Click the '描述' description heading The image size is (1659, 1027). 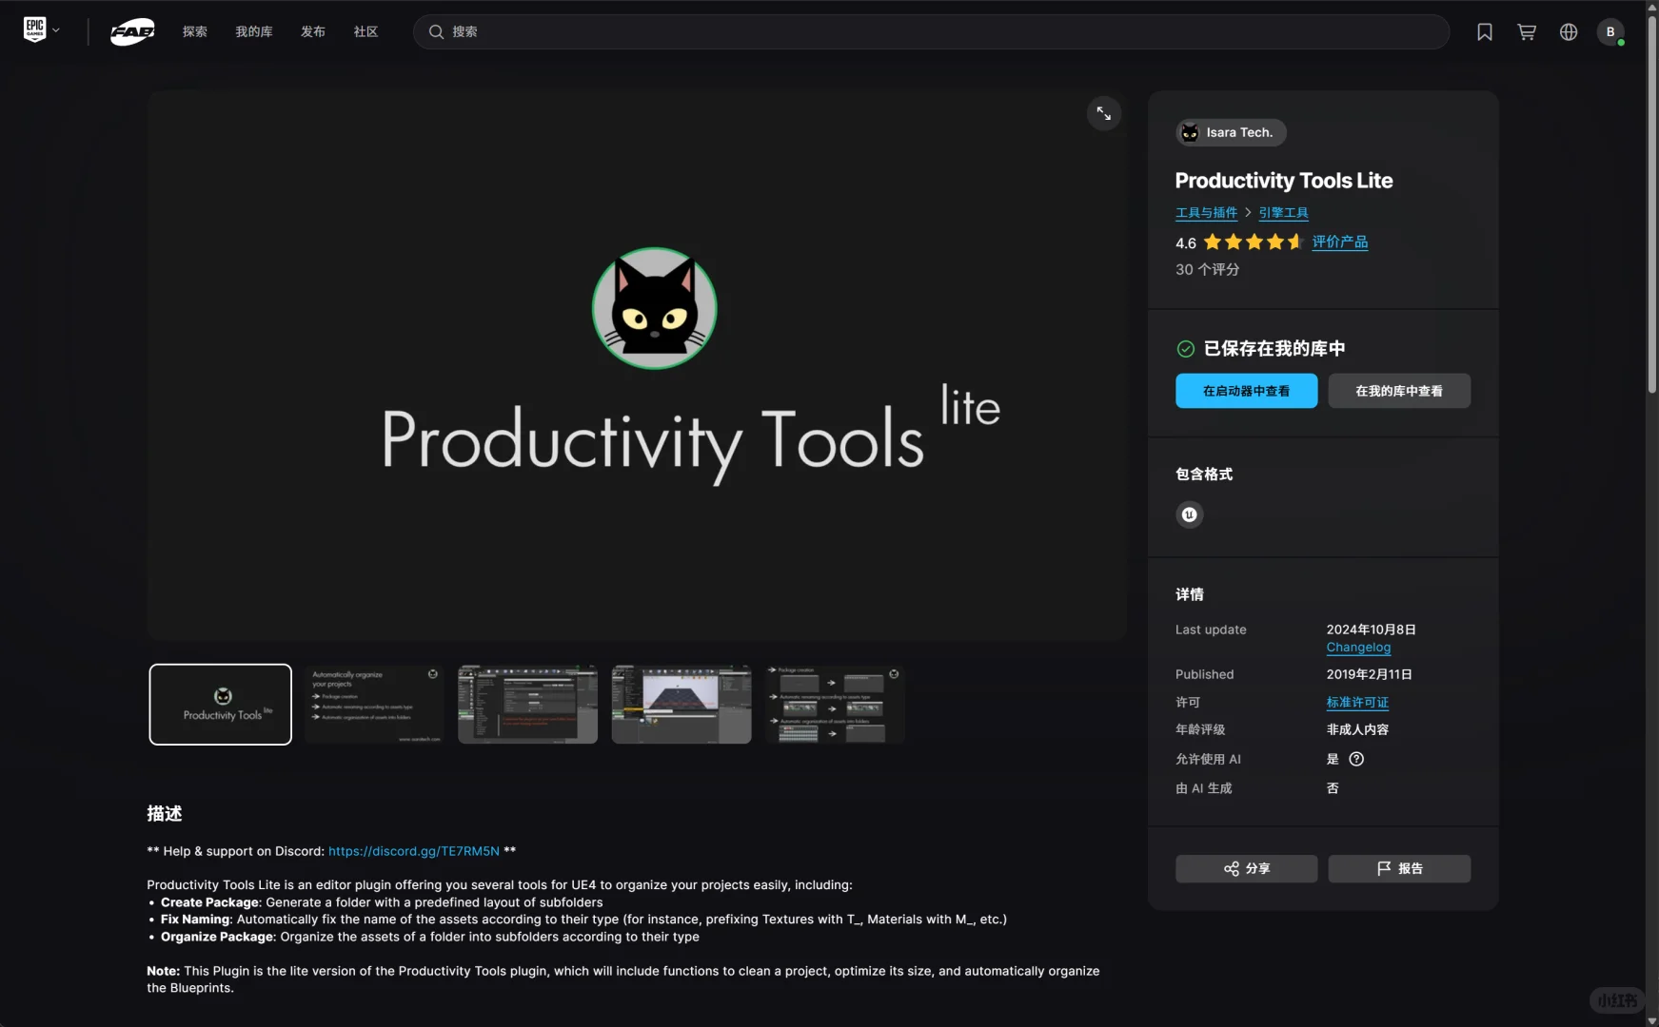(x=165, y=813)
